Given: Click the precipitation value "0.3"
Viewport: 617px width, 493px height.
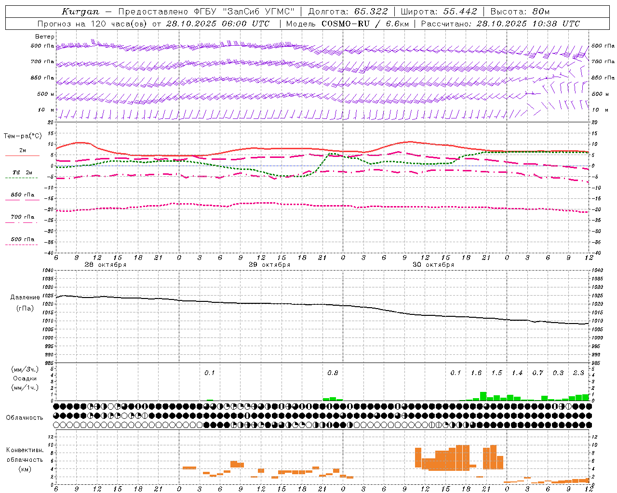Looking at the screenshot, I should (x=558, y=373).
